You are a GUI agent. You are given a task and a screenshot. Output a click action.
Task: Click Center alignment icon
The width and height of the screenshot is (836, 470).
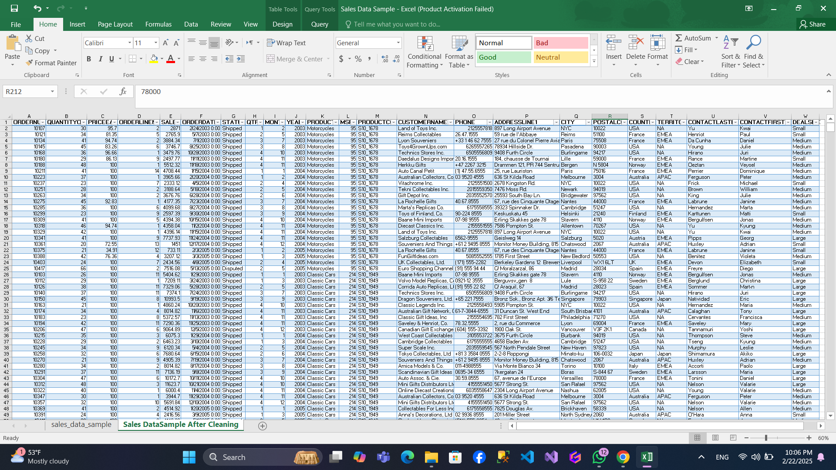[203, 59]
